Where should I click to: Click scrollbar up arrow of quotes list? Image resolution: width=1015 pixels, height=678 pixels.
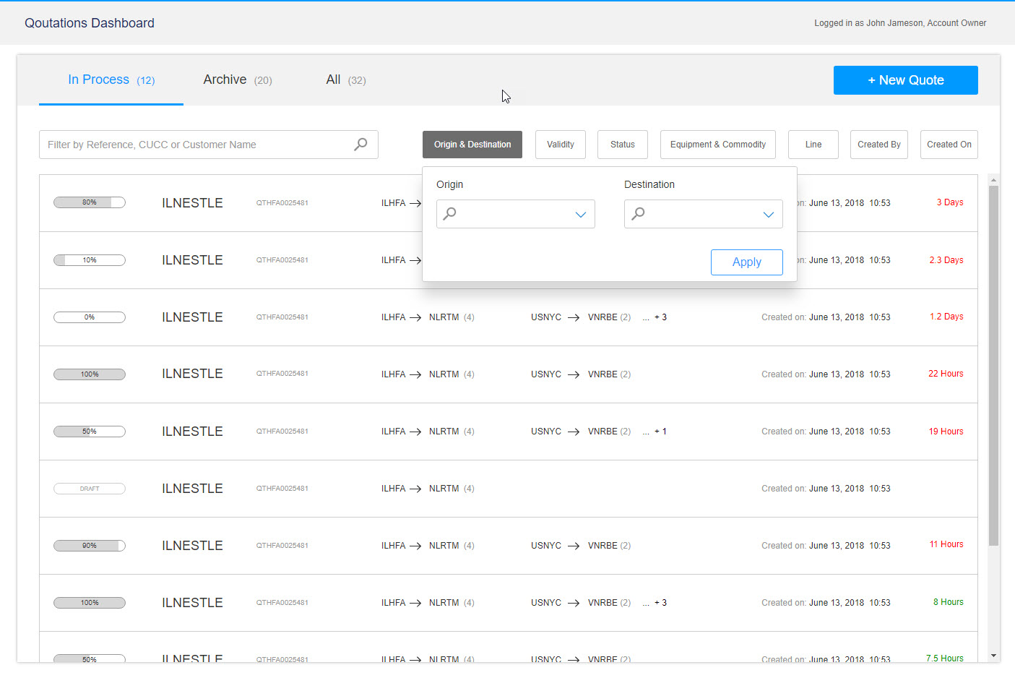point(994,179)
